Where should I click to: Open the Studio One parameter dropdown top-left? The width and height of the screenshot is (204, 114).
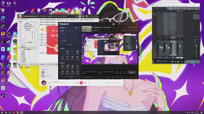(x=166, y=9)
